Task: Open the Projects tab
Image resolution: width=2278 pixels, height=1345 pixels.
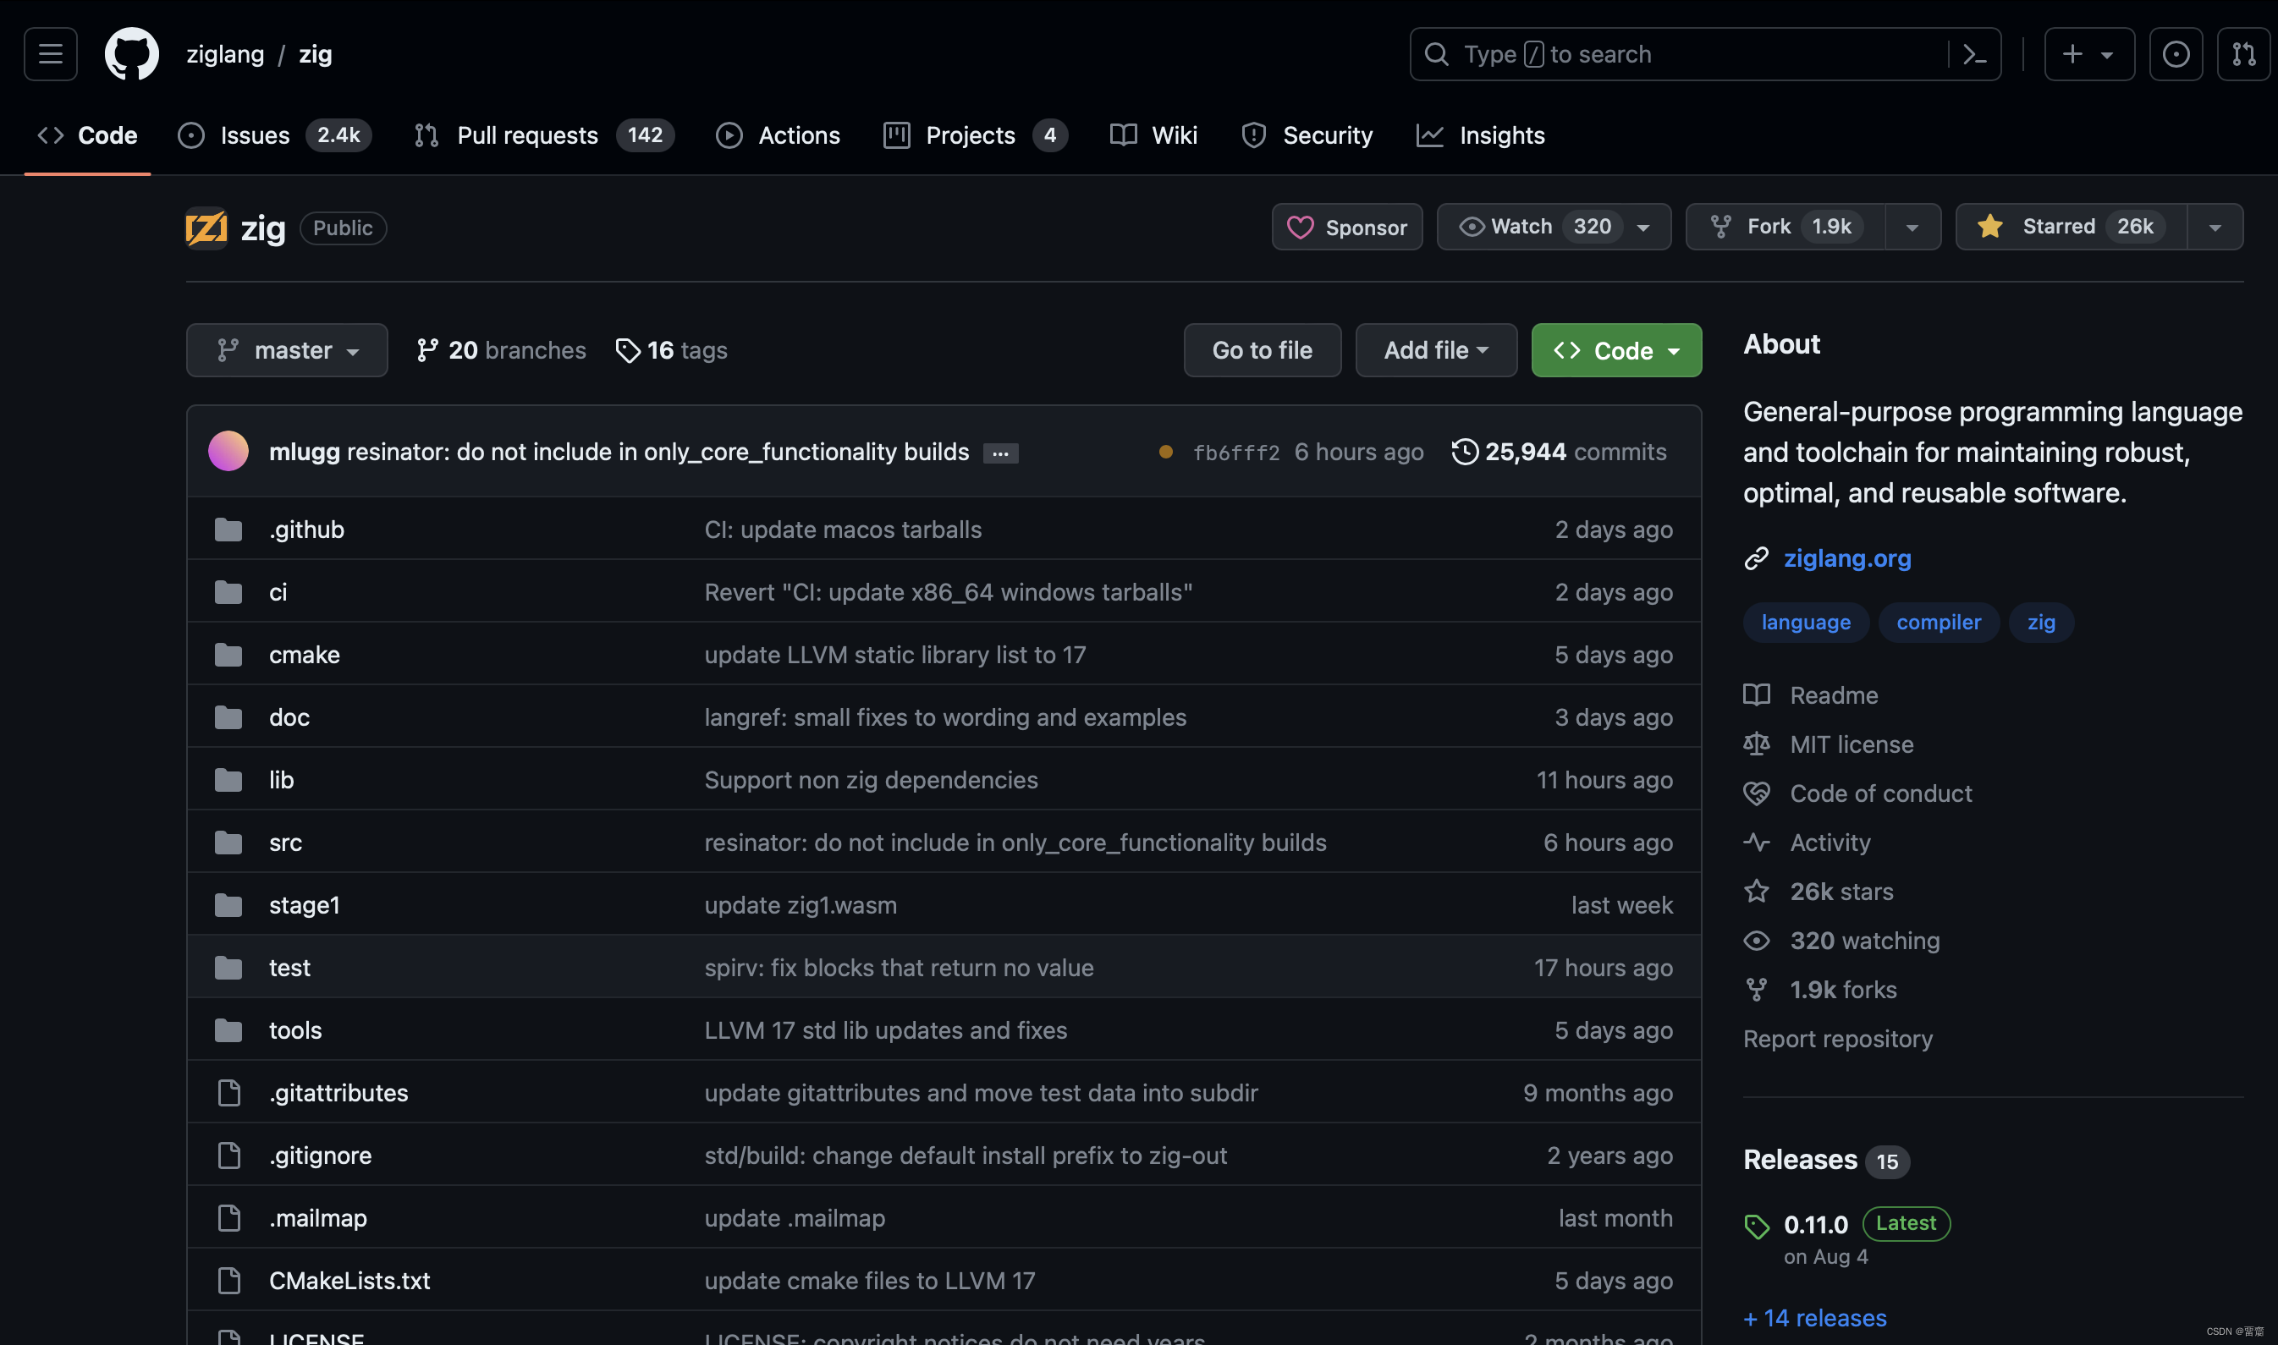Action: (976, 135)
